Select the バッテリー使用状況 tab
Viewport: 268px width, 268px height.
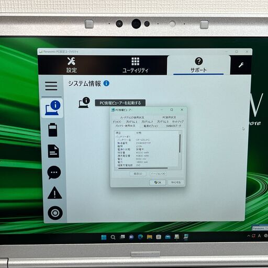coord(125,126)
